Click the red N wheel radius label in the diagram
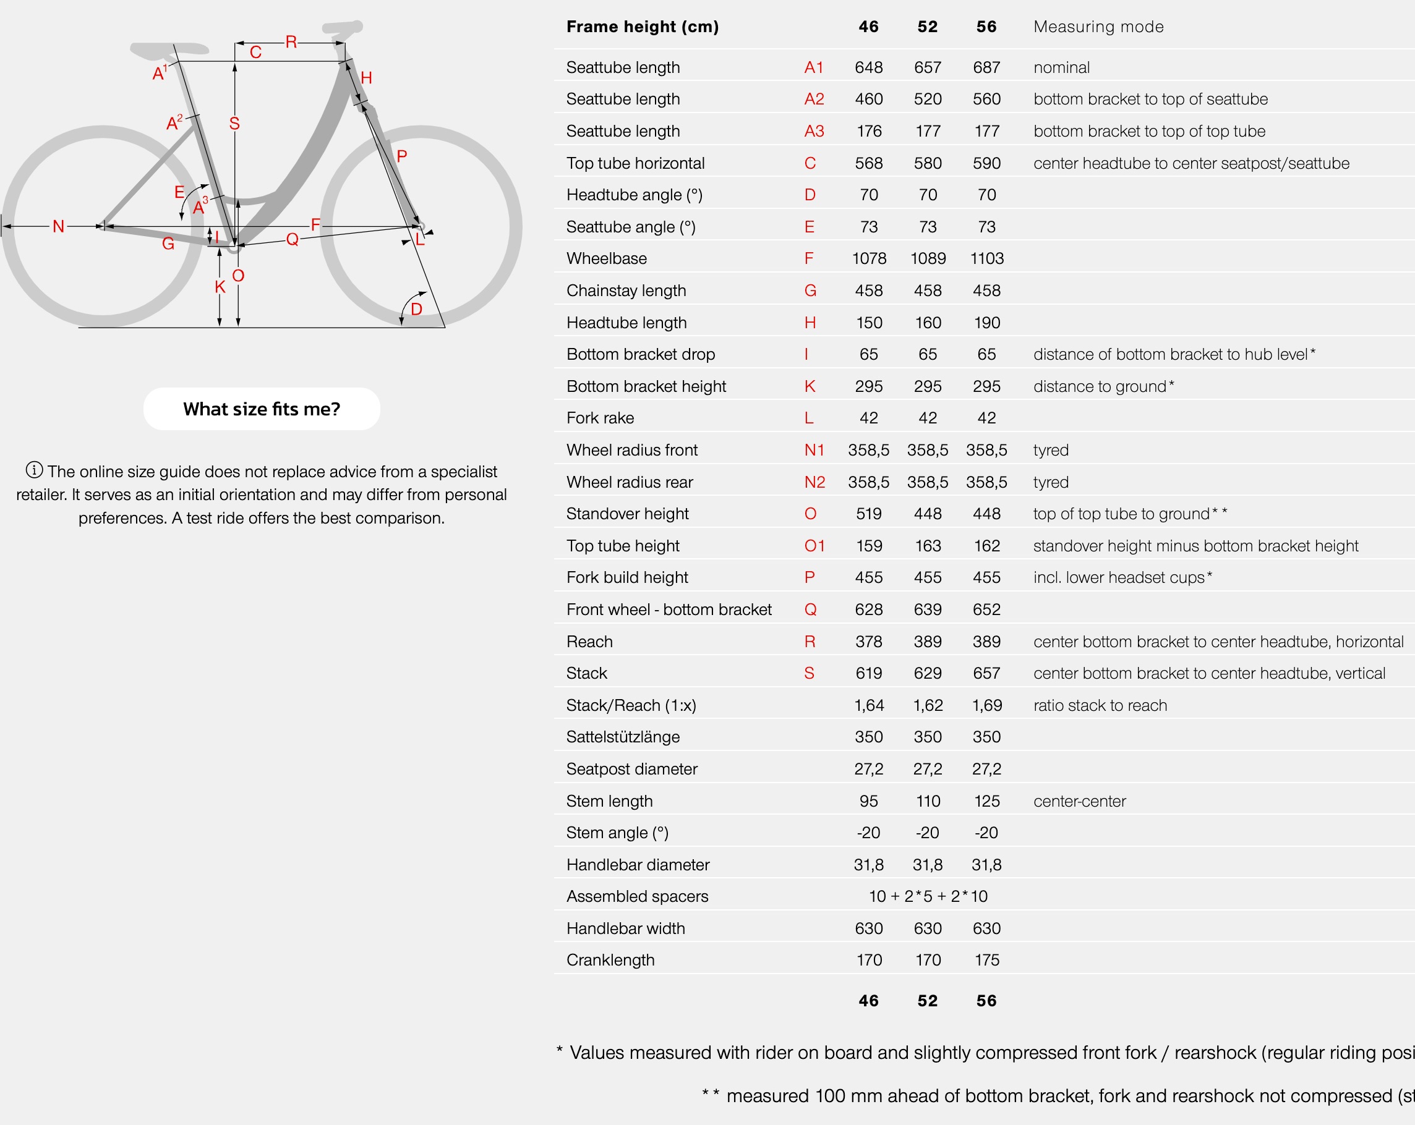1415x1125 pixels. click(x=58, y=226)
